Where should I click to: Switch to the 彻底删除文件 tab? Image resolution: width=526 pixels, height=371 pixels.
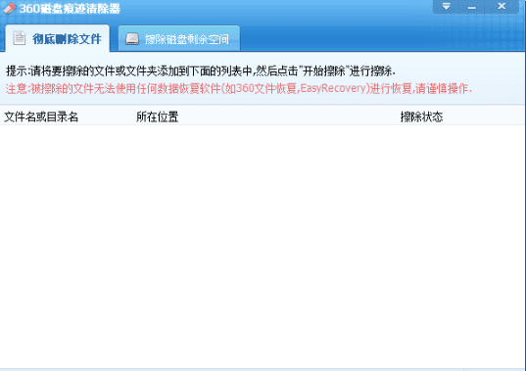(x=58, y=38)
